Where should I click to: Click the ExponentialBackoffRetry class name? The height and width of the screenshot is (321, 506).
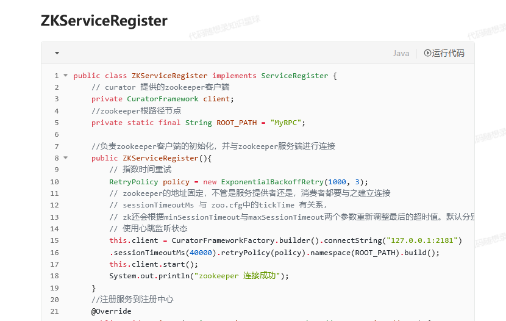point(273,182)
